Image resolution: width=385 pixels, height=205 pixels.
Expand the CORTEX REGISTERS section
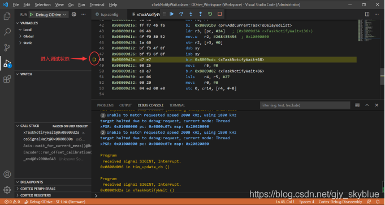(x=33, y=195)
